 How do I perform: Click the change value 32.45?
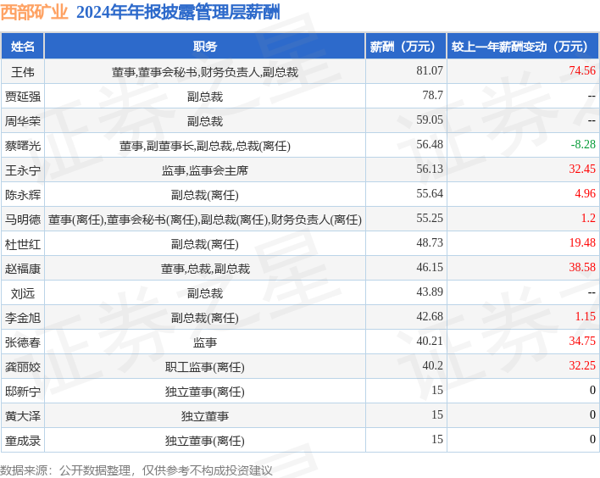coord(582,169)
